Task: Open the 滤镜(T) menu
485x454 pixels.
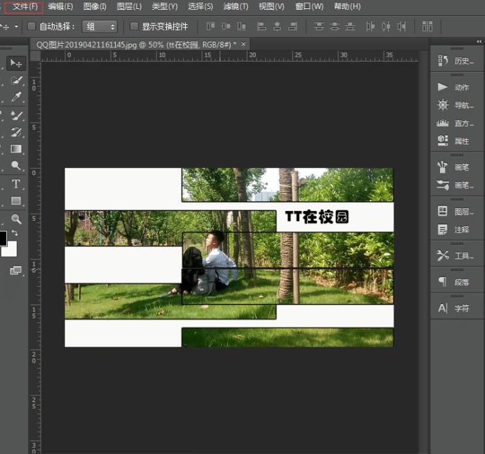Action: click(x=236, y=6)
